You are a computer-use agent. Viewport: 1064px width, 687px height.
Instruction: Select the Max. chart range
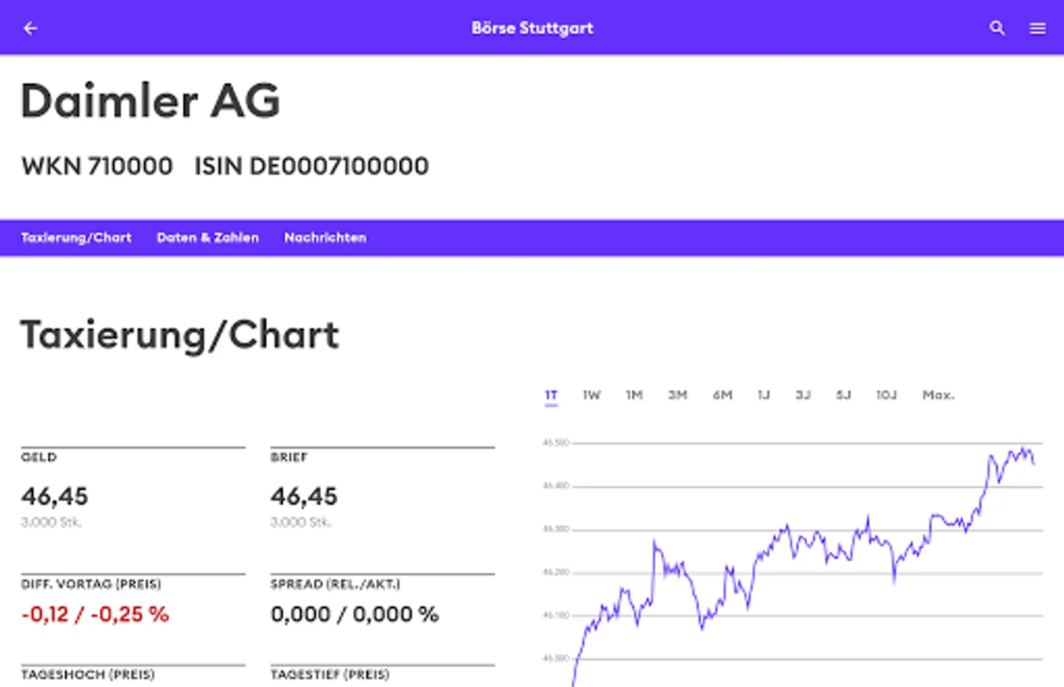[939, 395]
